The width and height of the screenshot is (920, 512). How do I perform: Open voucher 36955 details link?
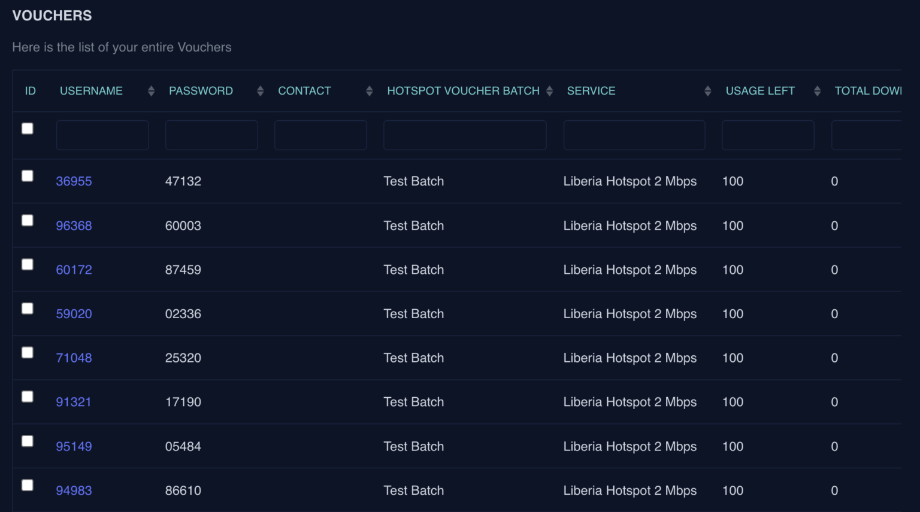pos(74,181)
